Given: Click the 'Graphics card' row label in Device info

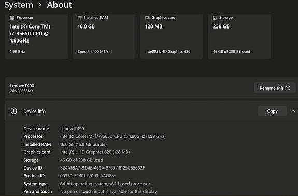Looking at the screenshot, I should 37,152.
